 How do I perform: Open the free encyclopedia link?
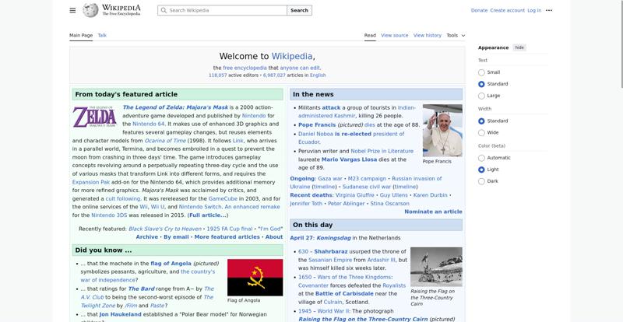coord(245,68)
